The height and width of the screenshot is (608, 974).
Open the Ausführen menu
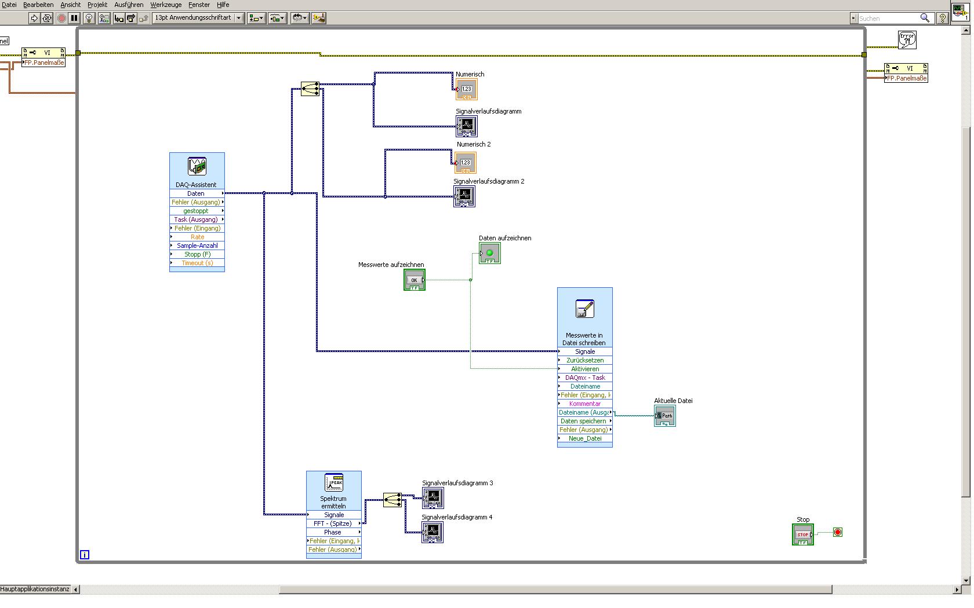click(129, 5)
